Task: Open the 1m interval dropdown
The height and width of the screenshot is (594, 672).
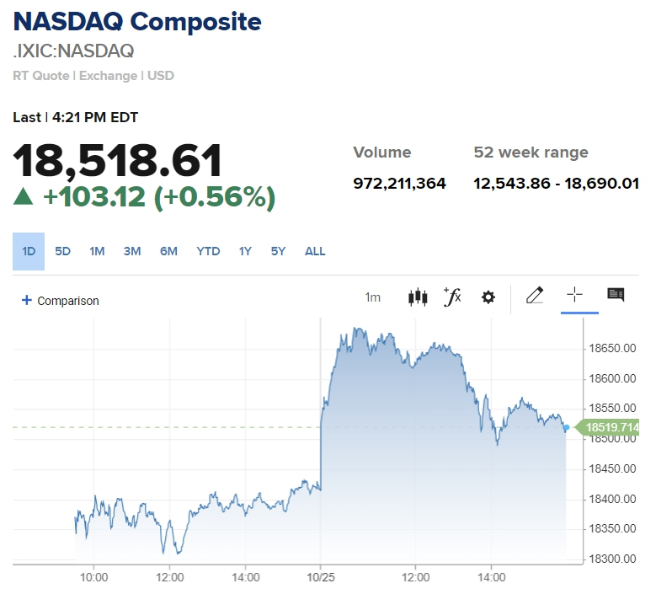Action: click(x=372, y=297)
